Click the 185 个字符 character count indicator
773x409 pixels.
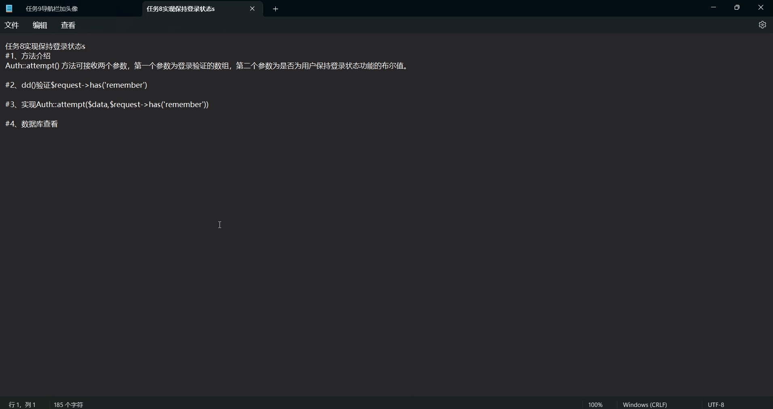(x=68, y=405)
